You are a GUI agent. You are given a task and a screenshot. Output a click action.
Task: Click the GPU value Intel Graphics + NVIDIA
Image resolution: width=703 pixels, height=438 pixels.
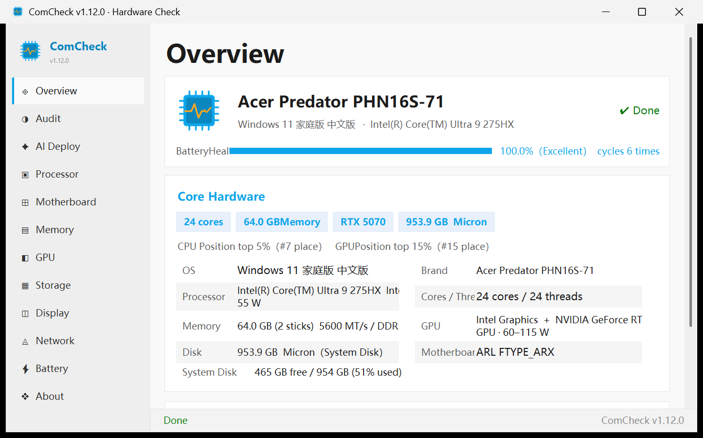click(559, 326)
